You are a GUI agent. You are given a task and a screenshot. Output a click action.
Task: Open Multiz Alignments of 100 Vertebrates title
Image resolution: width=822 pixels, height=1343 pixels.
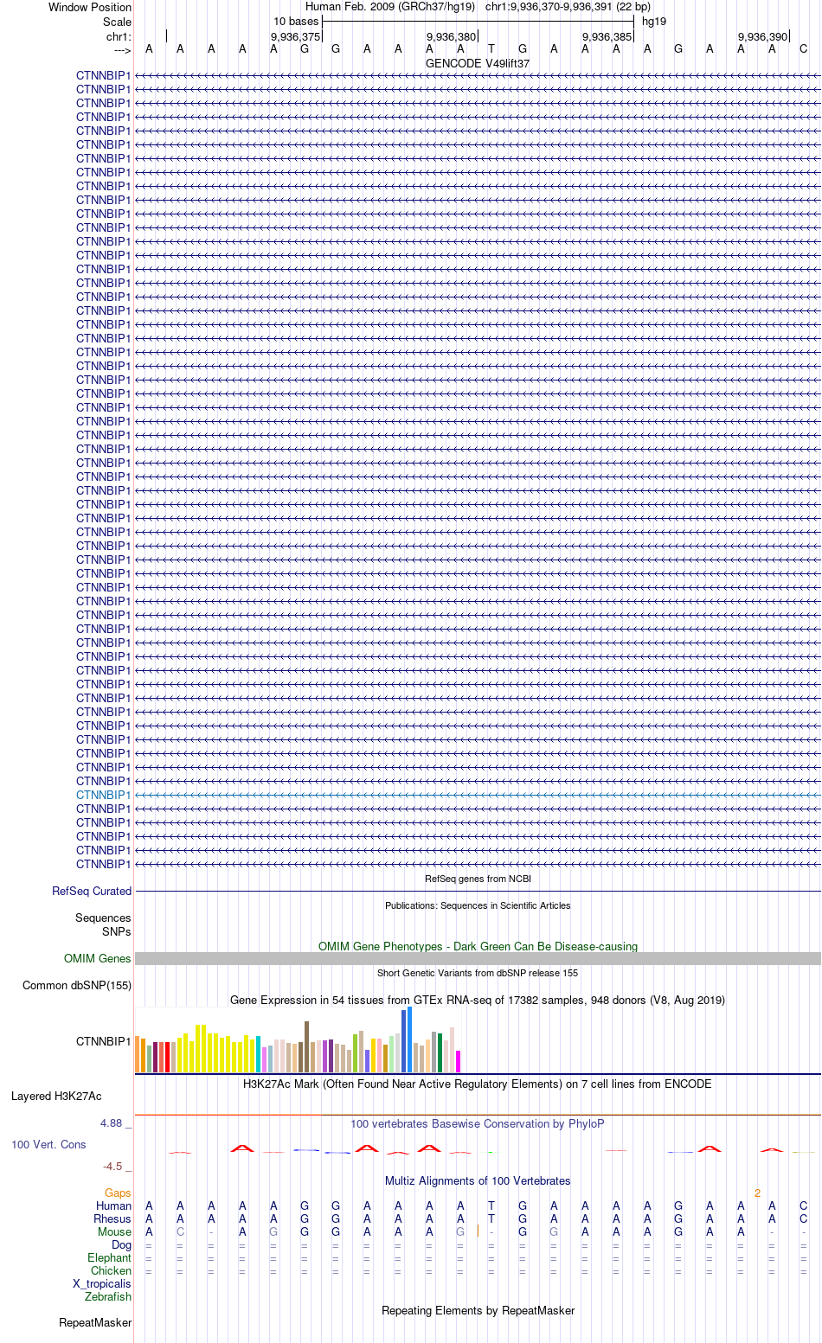(478, 1180)
